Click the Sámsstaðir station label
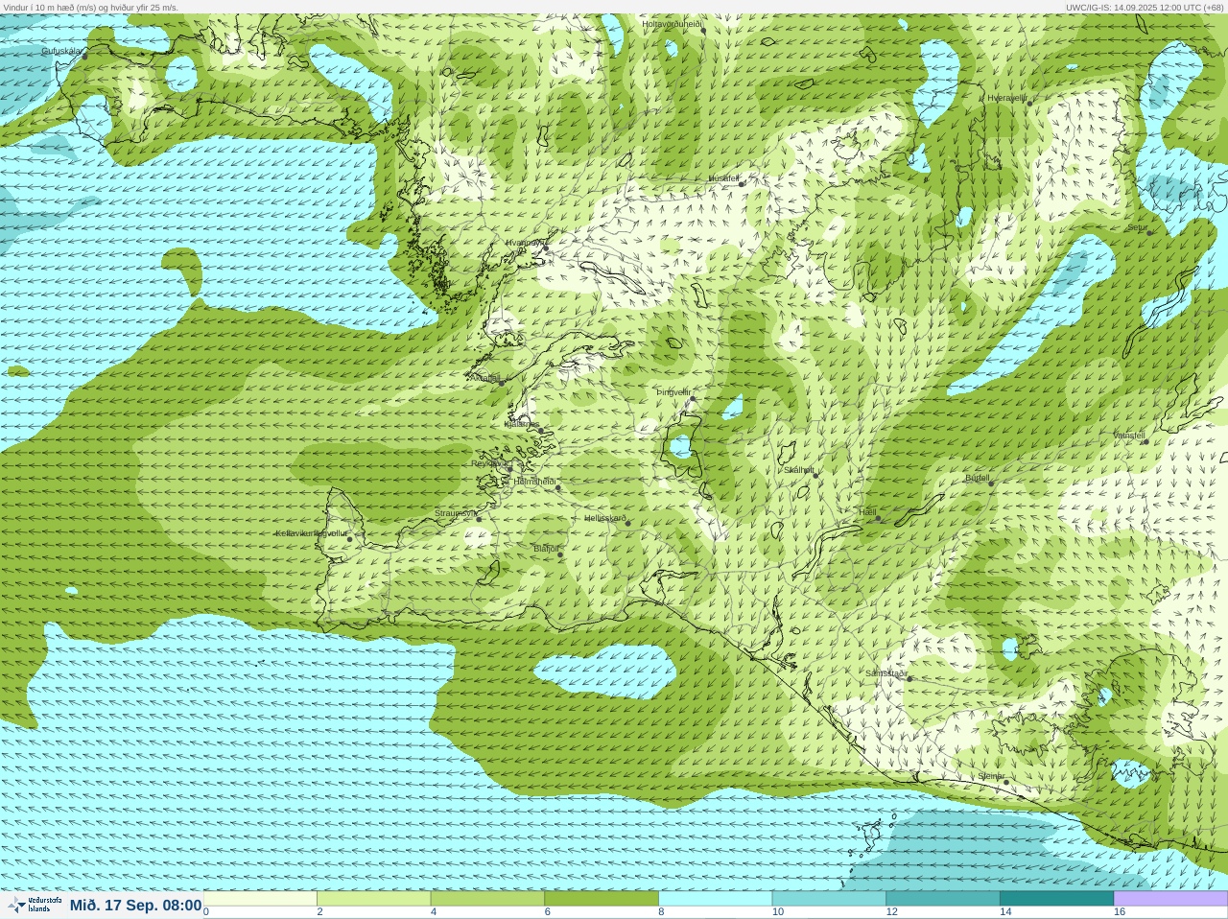This screenshot has width=1228, height=919. (x=886, y=673)
